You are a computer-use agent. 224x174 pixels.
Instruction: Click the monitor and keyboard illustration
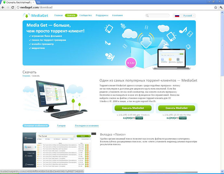click(55, 99)
